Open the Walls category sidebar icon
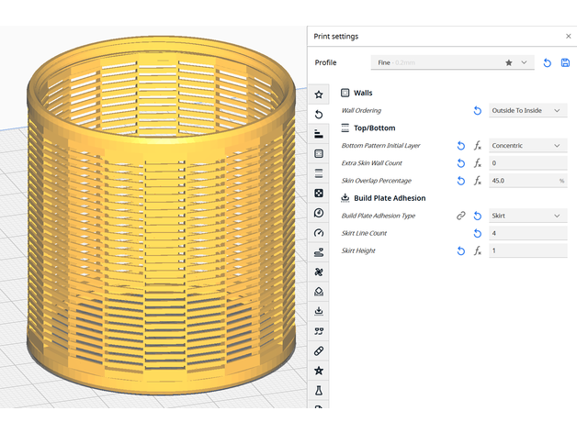Screen dimensions: 577x433 [x=318, y=153]
